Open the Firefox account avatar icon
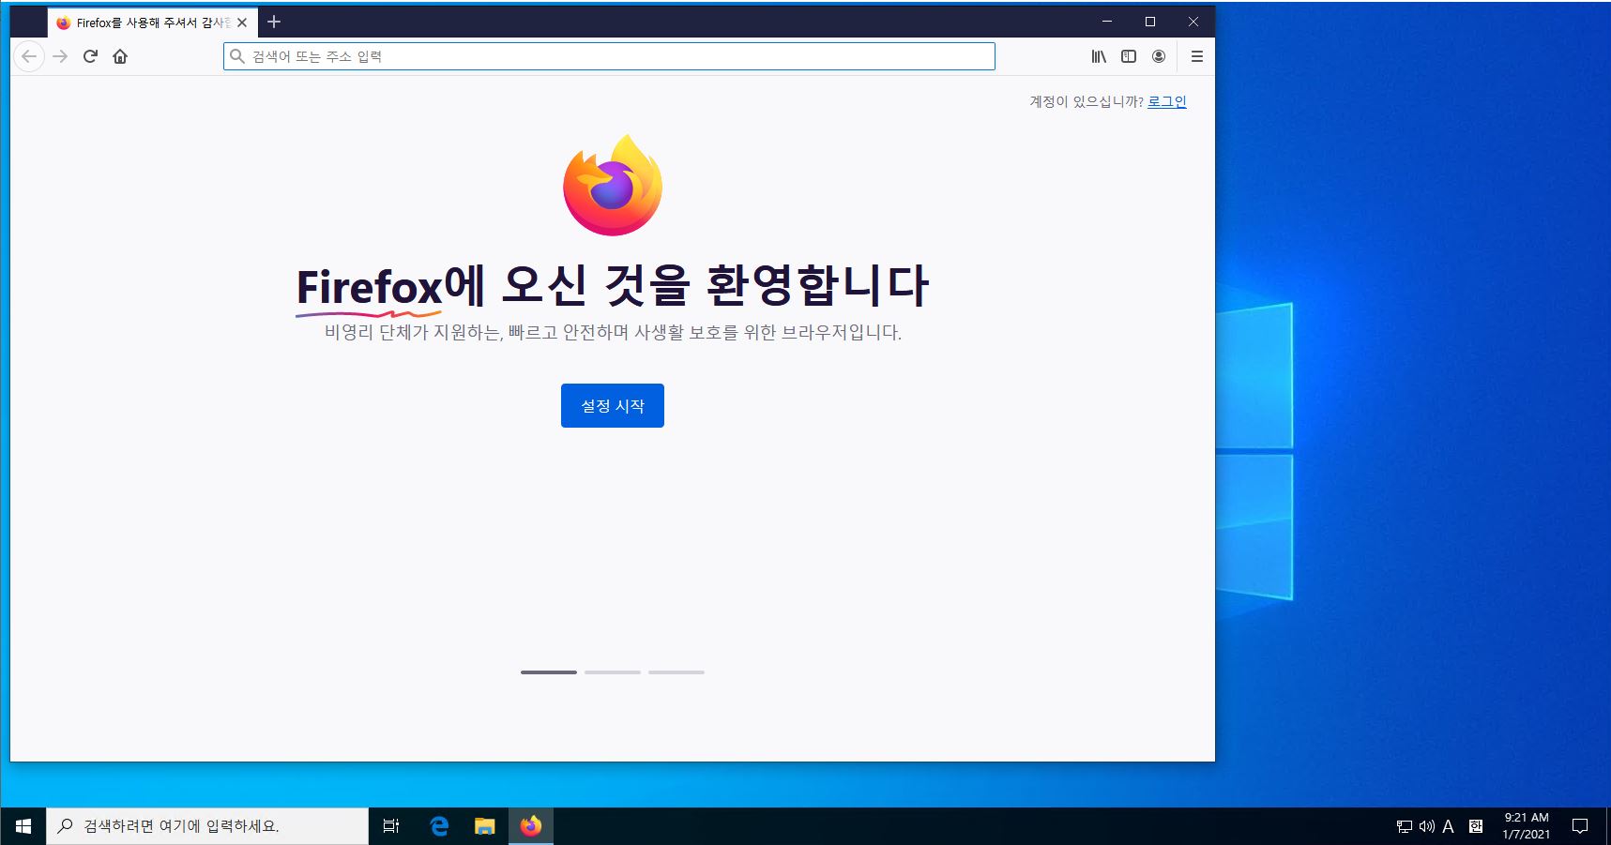1611x845 pixels. tap(1159, 56)
